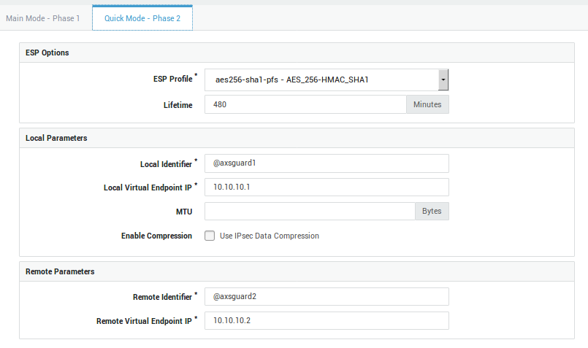The height and width of the screenshot is (348, 588).
Task: Click the ESP Options section header
Action: click(x=47, y=53)
